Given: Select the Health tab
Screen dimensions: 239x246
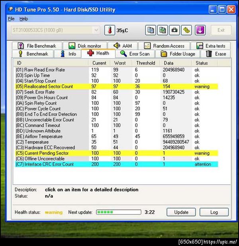Looking at the screenshot, I should [x=98, y=53].
